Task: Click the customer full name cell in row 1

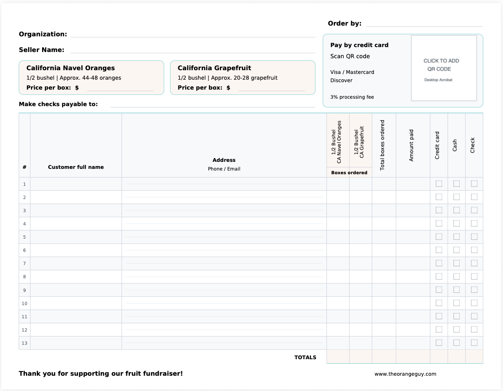Action: [x=76, y=184]
